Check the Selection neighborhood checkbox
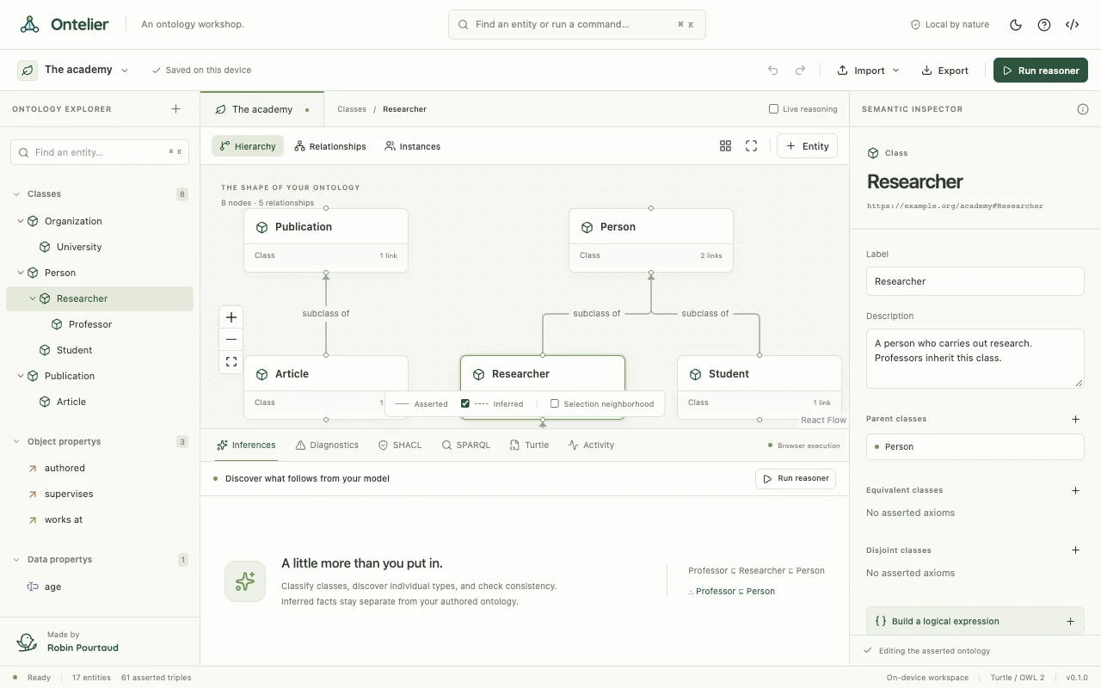Screen dimensions: 1101x688 [x=555, y=403]
